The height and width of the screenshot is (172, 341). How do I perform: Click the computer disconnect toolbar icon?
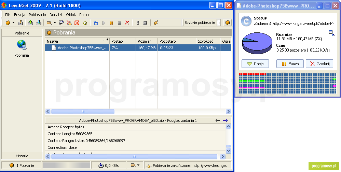click(x=146, y=23)
